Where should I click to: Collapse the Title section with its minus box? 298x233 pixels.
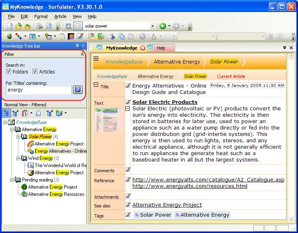tap(96, 85)
